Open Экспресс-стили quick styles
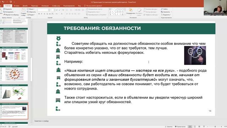 point(139,12)
